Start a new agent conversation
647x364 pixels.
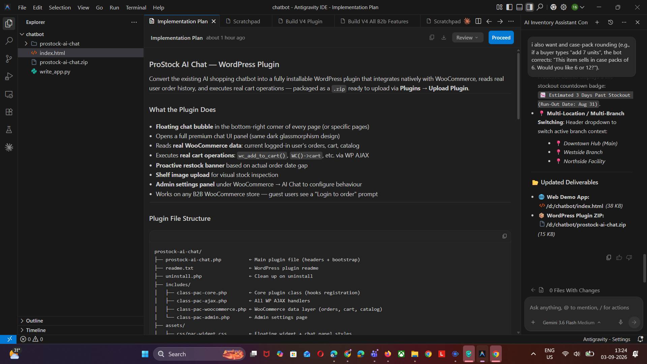597,22
